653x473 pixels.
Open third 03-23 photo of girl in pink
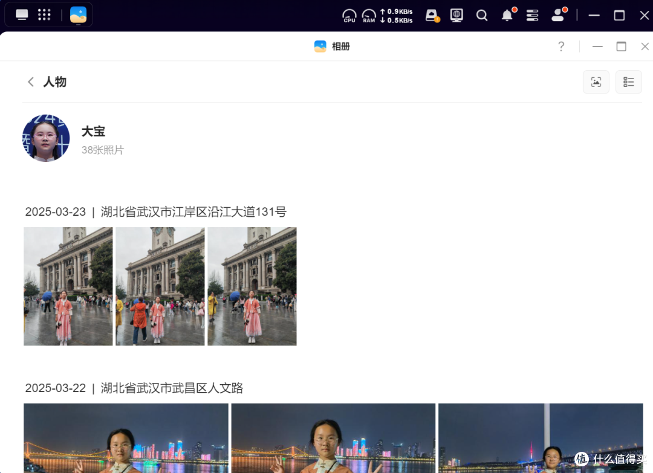click(252, 286)
